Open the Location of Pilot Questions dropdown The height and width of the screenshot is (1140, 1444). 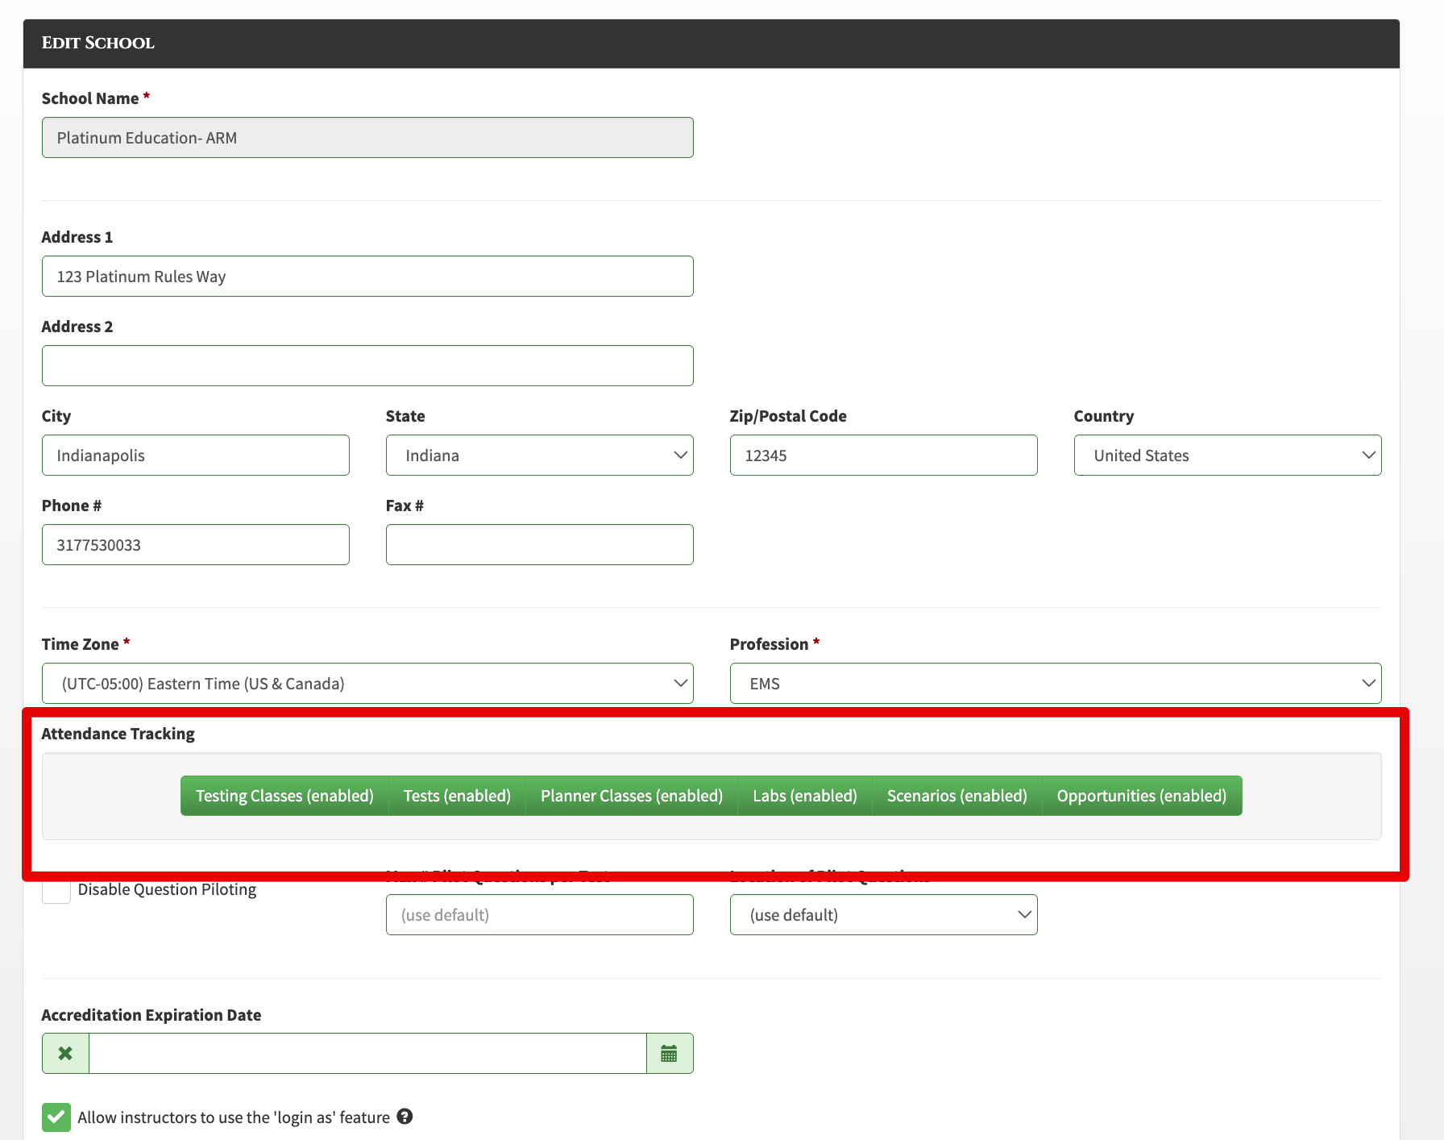tap(884, 915)
